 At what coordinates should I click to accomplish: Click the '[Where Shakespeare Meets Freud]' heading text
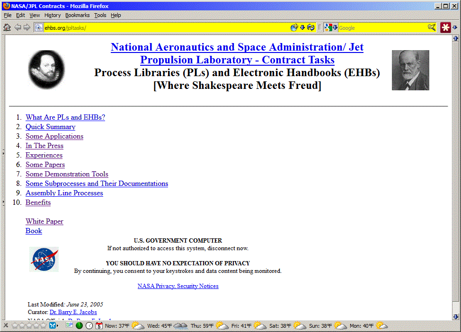pyautogui.click(x=237, y=86)
